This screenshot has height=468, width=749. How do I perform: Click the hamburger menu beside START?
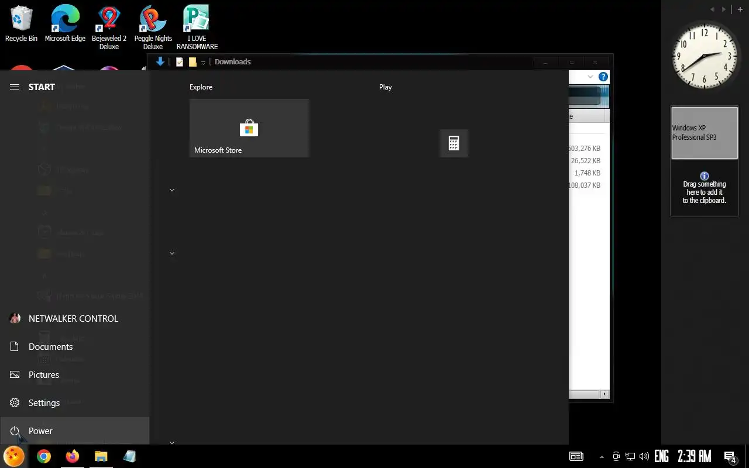tap(15, 87)
